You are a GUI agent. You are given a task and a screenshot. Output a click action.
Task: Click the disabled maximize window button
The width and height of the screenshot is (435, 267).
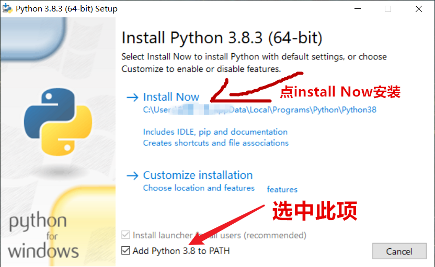tap(388, 9)
